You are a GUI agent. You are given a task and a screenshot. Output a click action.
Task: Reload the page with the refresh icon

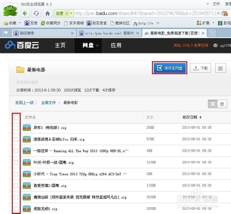pos(36,13)
